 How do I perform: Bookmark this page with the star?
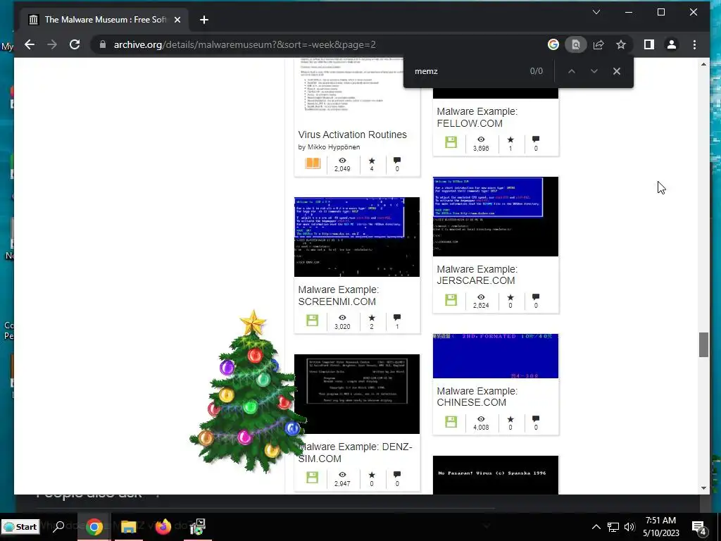[x=621, y=44]
